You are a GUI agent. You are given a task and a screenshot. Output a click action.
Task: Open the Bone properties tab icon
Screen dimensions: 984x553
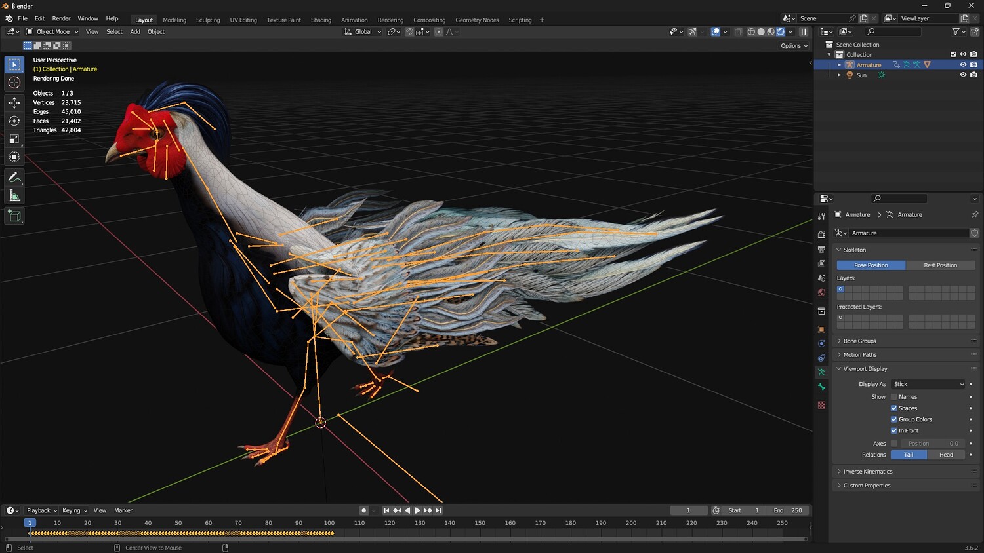[821, 387]
